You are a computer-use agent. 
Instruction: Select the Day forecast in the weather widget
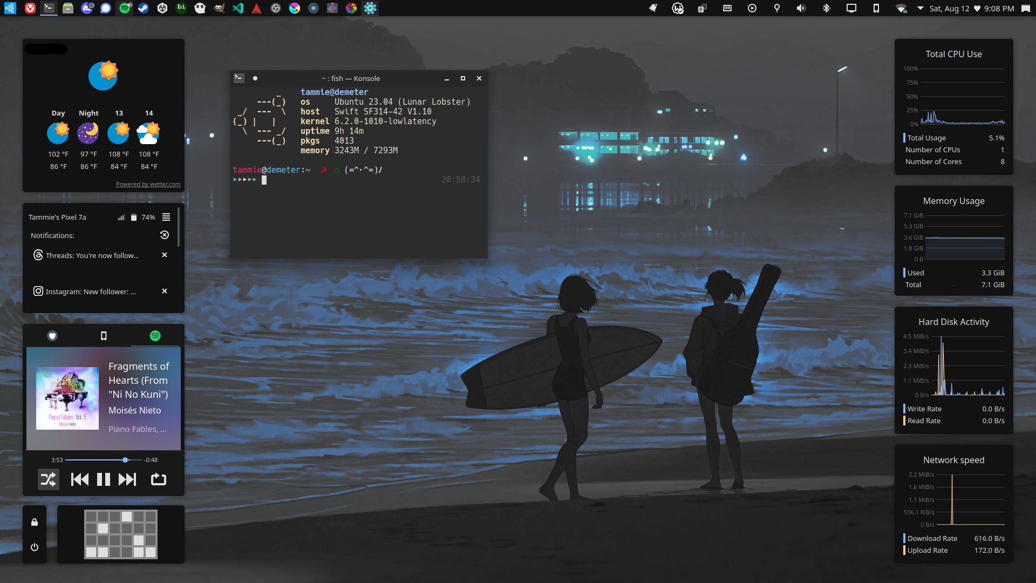pos(58,133)
